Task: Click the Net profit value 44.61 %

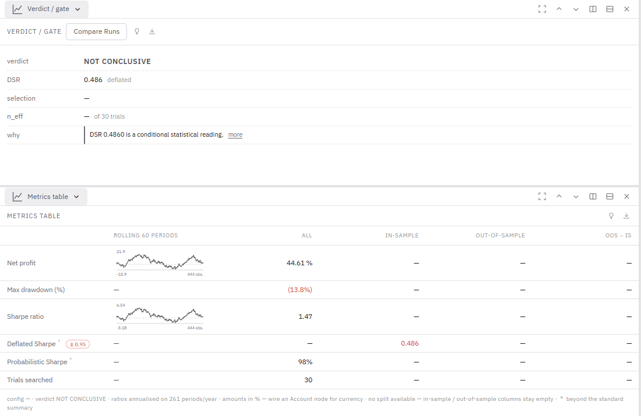Action: tap(300, 263)
